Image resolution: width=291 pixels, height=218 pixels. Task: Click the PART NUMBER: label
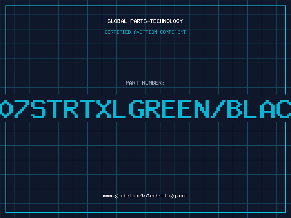145,83
